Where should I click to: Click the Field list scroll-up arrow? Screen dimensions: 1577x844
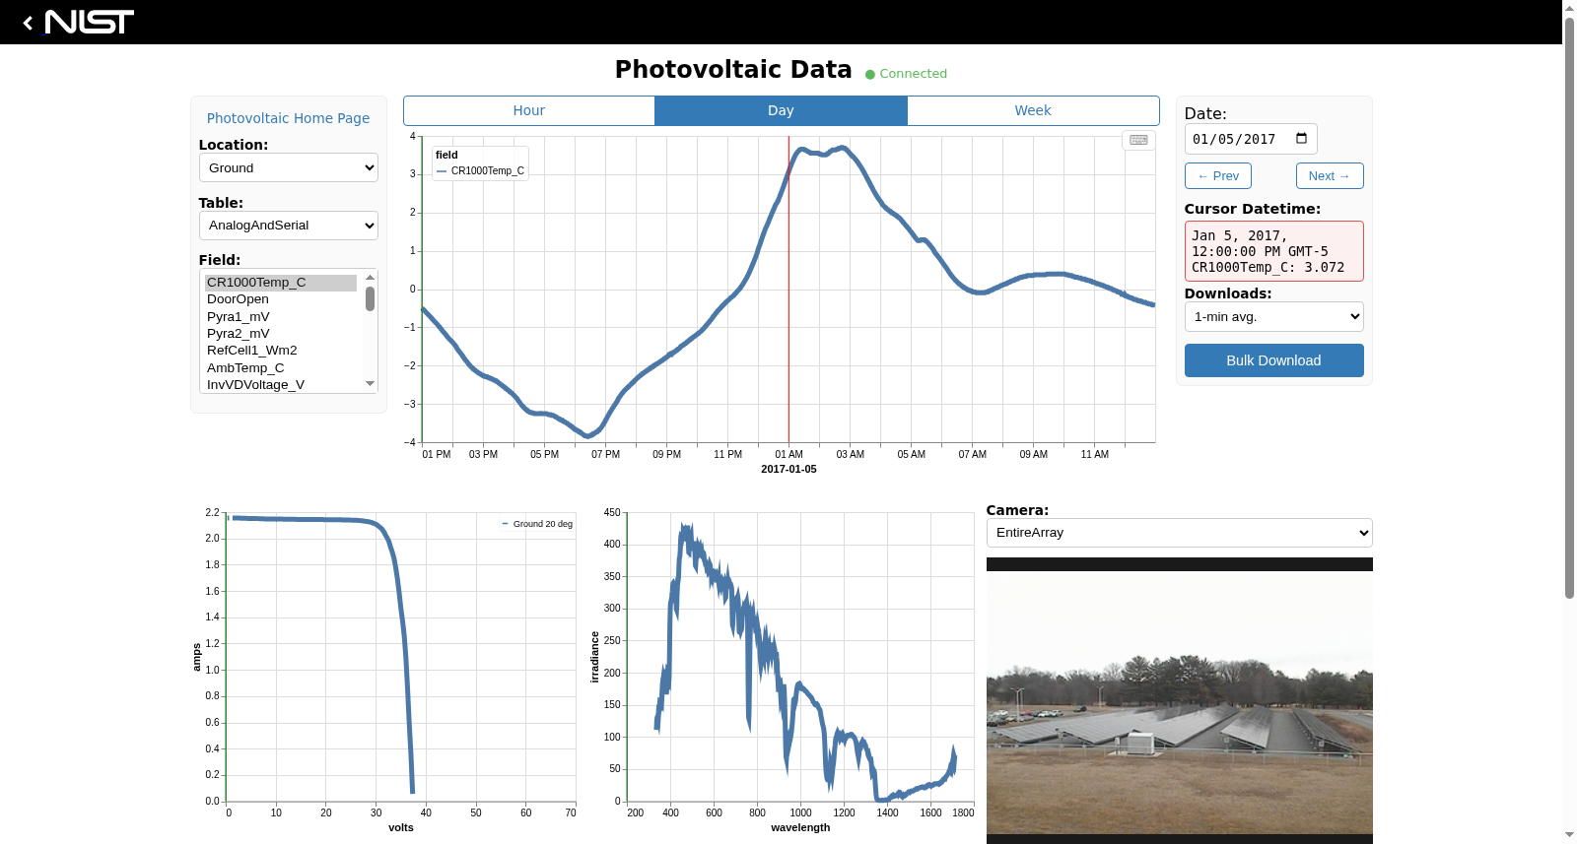tap(370, 278)
